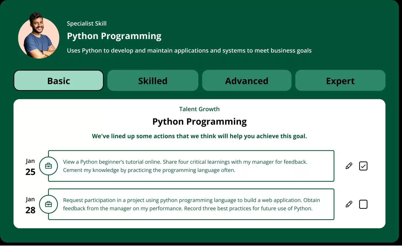Select the Expert proficiency level
This screenshot has height=249, width=402.
pyautogui.click(x=340, y=81)
